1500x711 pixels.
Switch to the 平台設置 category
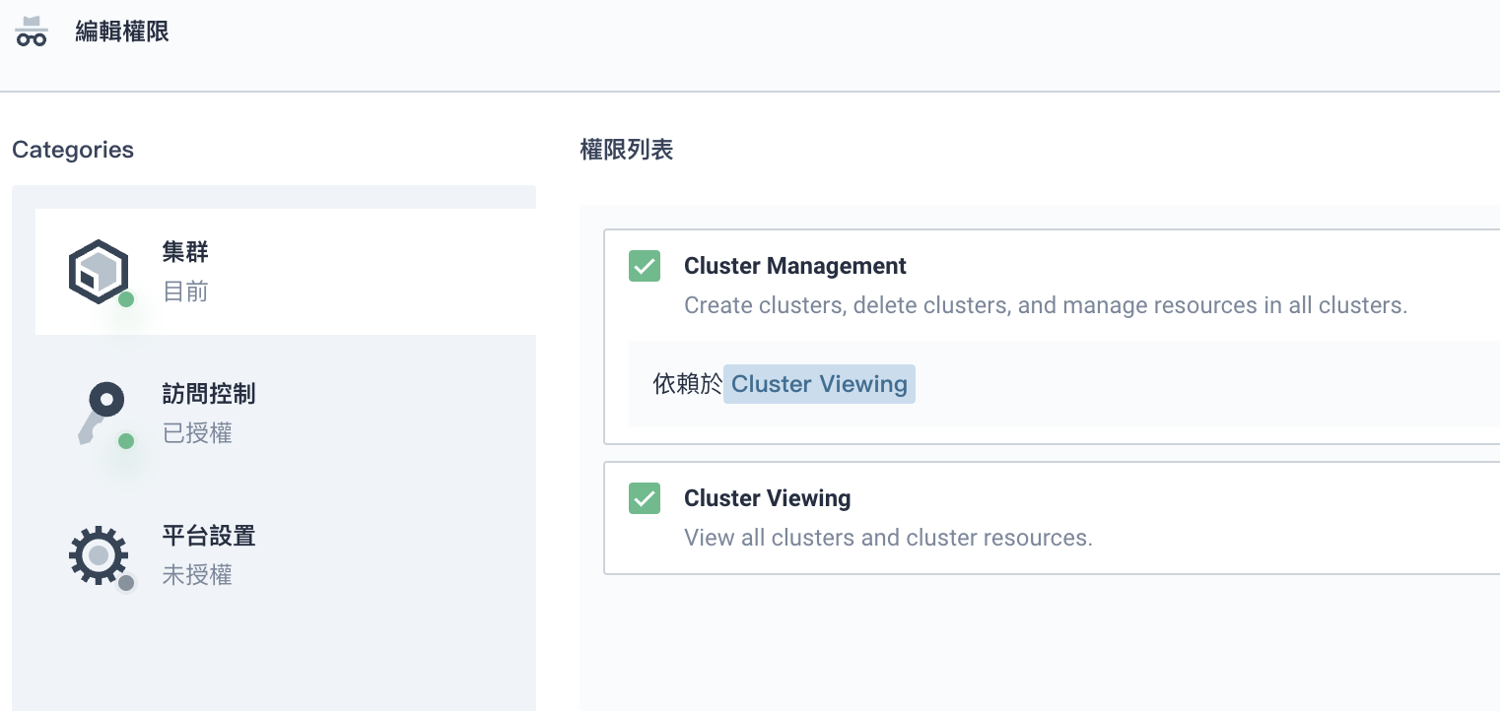click(208, 536)
